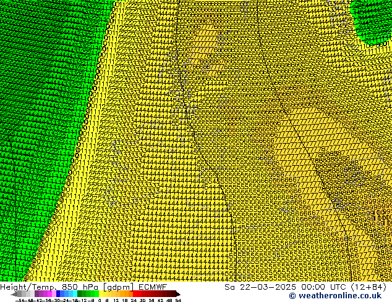
Task: Click the '54' label at the legend's right end
Action: (178, 300)
